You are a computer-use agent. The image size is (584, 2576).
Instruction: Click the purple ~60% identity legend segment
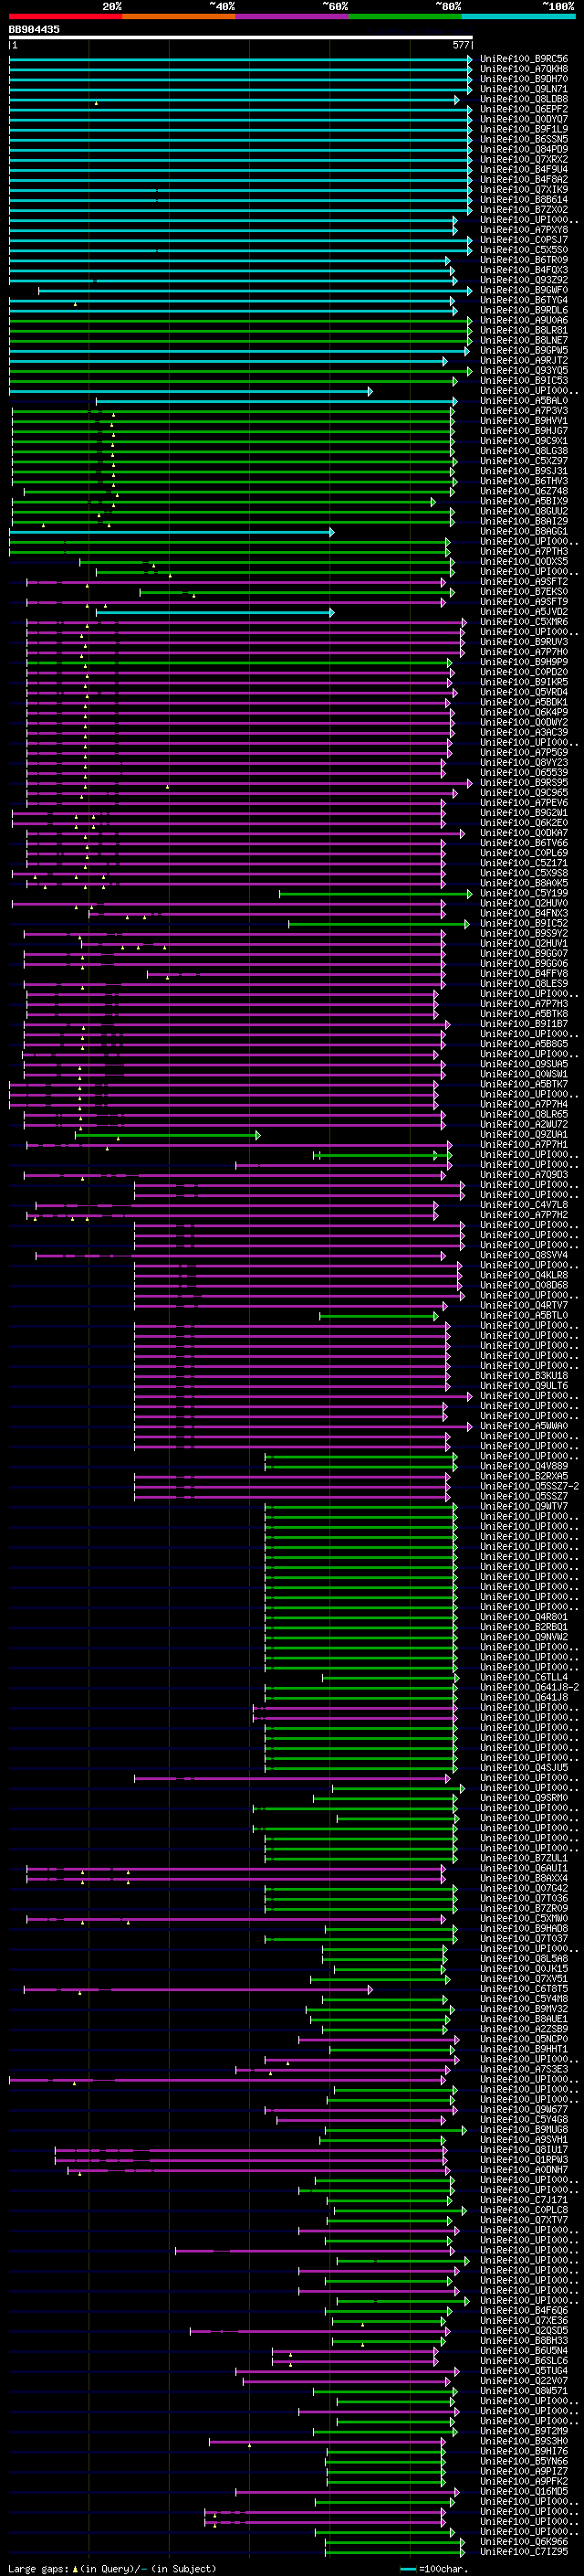[x=293, y=17]
